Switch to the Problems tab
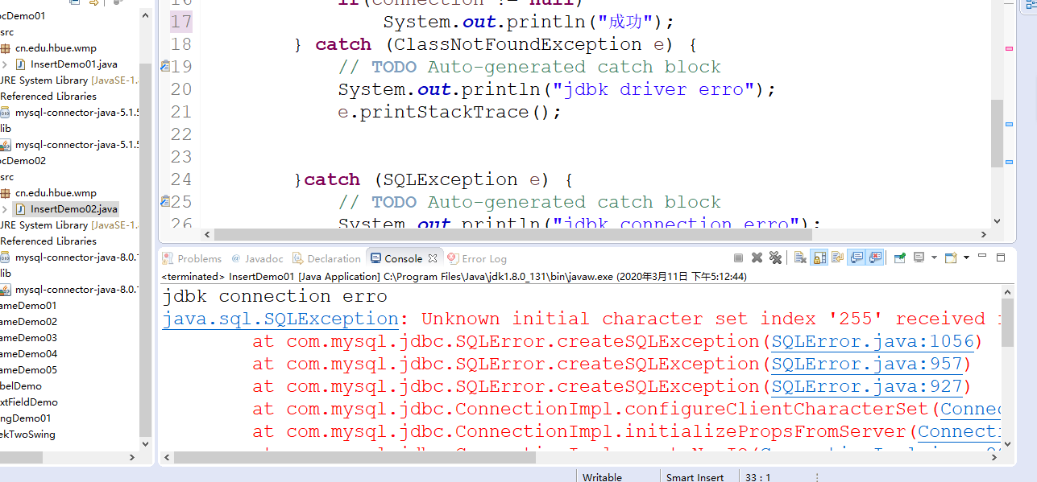 (x=192, y=258)
